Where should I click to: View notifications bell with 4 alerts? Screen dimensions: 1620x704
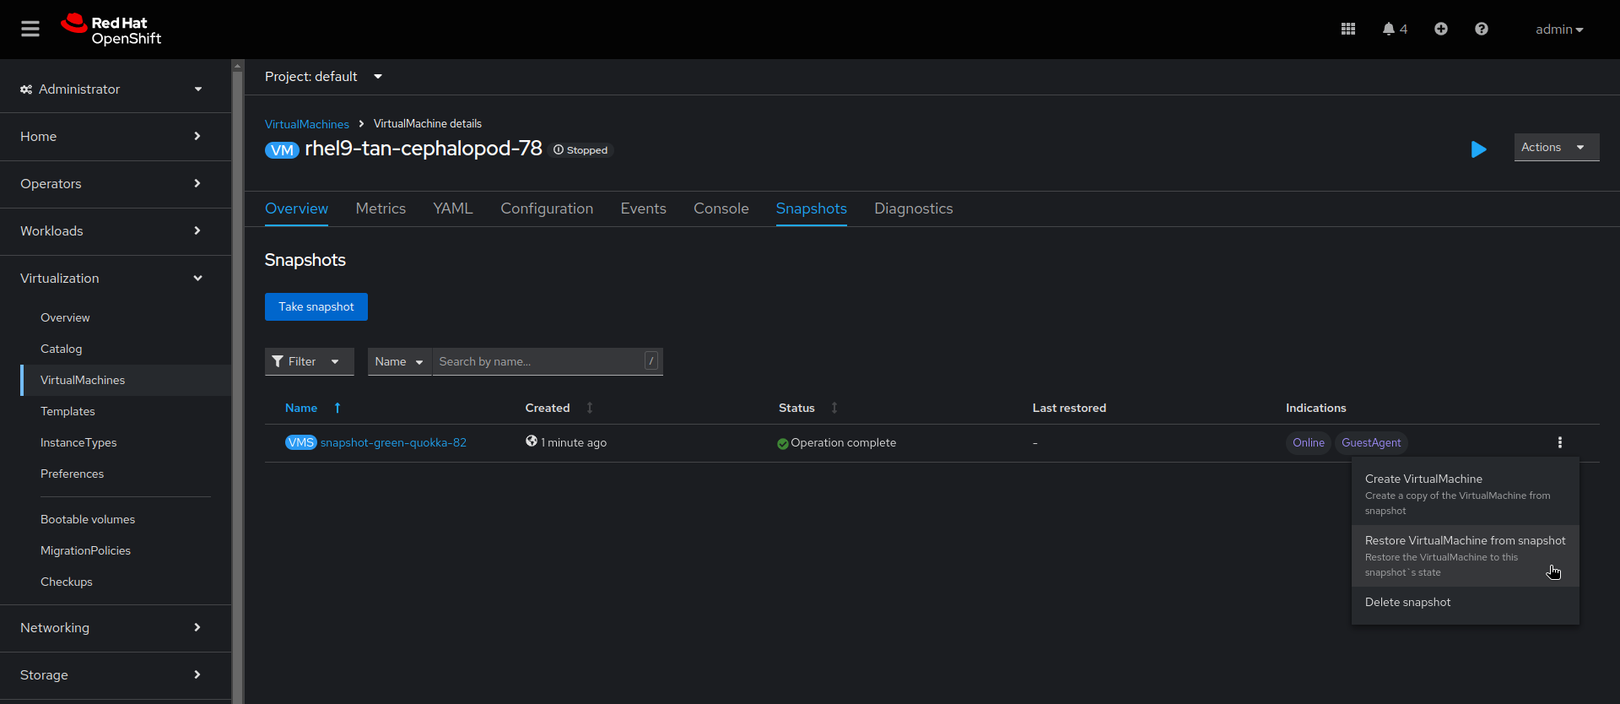pyautogui.click(x=1394, y=30)
